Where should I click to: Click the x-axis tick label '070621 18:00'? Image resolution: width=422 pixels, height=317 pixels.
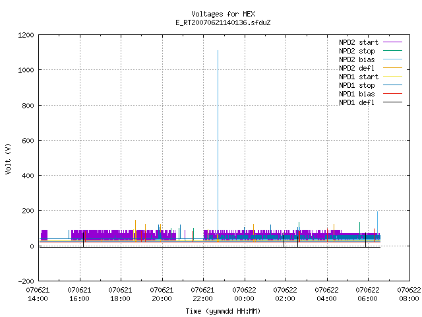(120, 295)
